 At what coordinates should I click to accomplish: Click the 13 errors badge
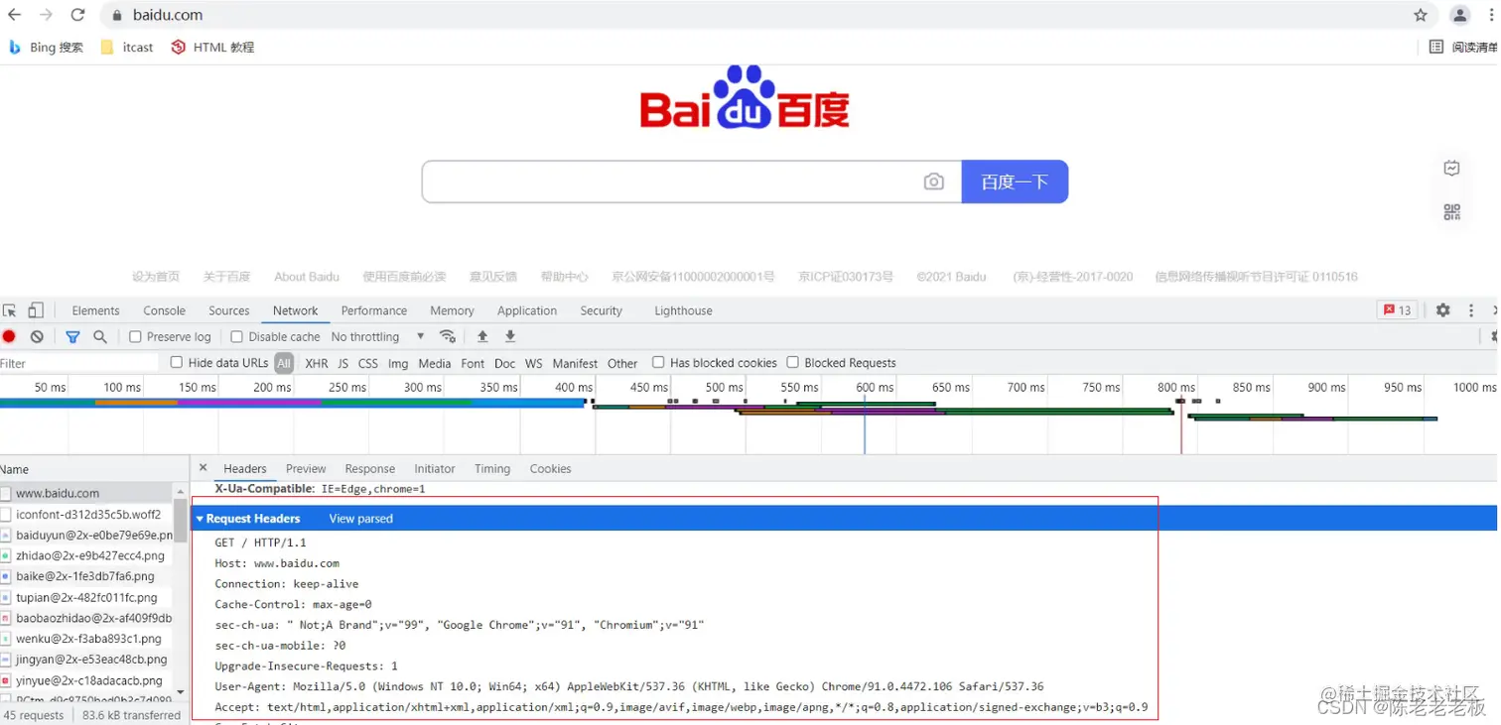[1398, 310]
